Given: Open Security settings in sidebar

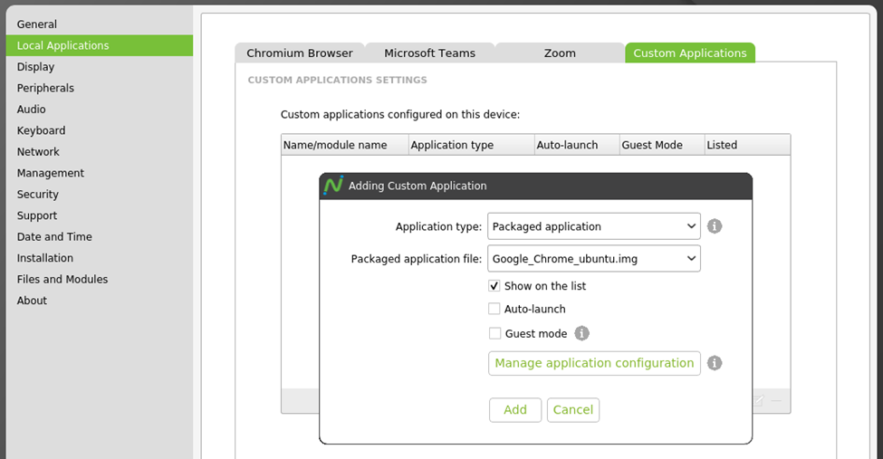Looking at the screenshot, I should (99, 195).
